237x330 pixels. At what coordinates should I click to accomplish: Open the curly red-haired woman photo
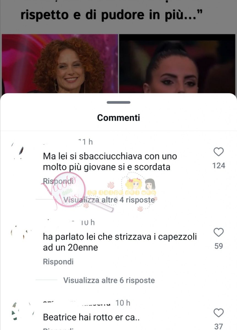point(60,64)
